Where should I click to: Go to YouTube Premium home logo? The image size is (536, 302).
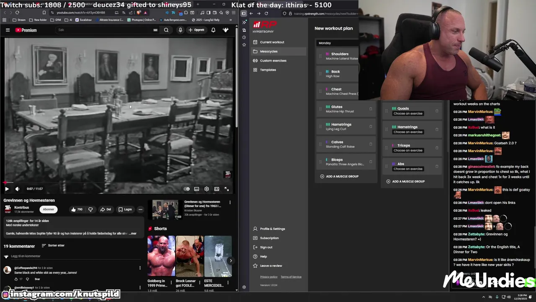tap(26, 30)
